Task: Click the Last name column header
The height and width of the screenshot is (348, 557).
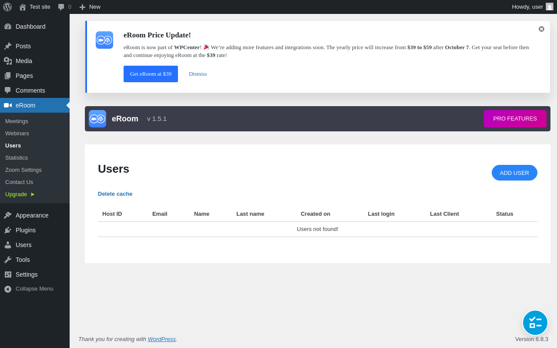Action: point(250,214)
